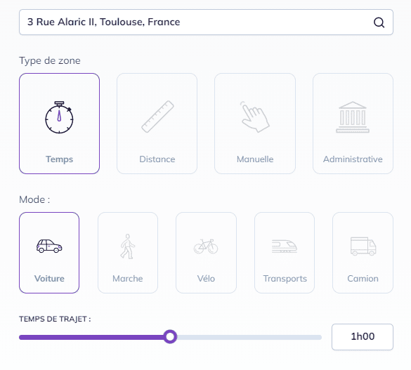
Task: Select the Camion mode label
Action: pos(363,279)
